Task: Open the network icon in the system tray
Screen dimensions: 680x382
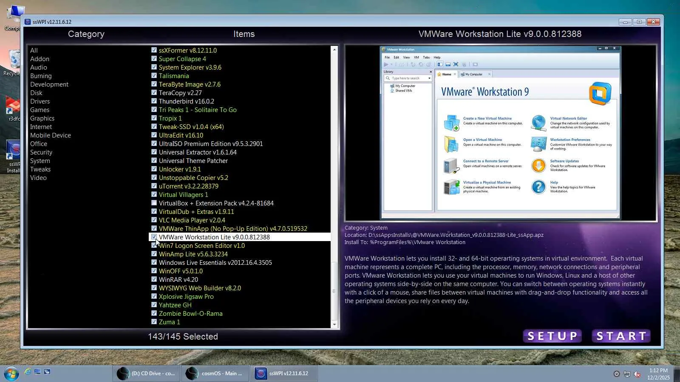Action: (627, 374)
